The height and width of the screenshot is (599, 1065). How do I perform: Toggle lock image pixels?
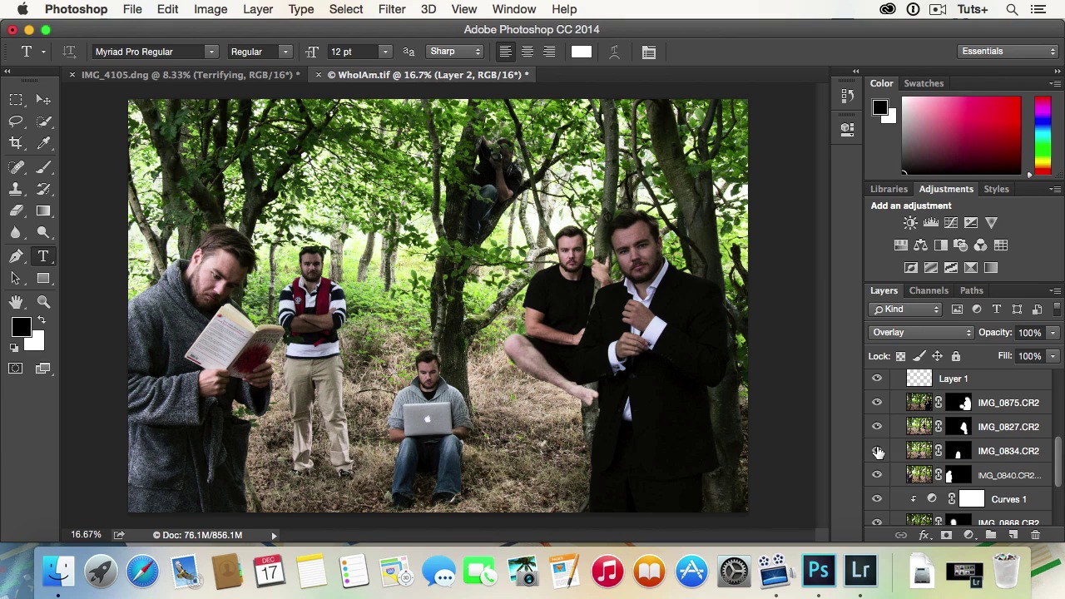pyautogui.click(x=919, y=356)
